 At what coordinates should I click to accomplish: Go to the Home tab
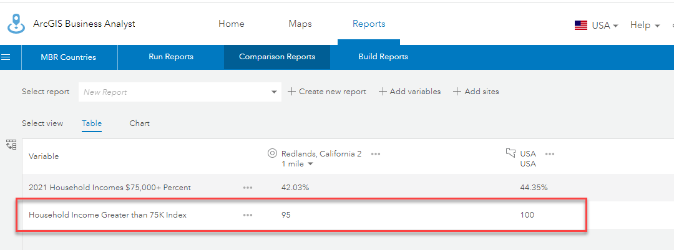point(232,24)
